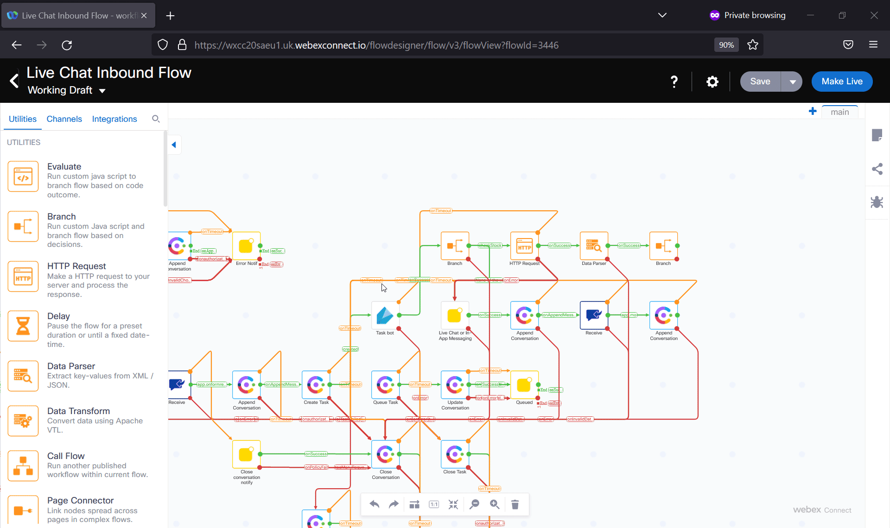Open a new browser tab
Screen dimensions: 890x528
click(x=170, y=16)
